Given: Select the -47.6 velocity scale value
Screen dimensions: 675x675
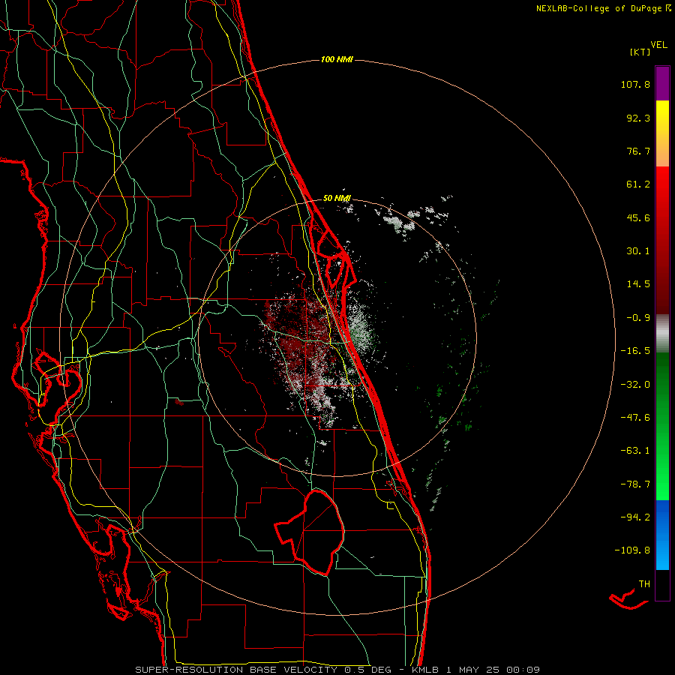Looking at the screenshot, I should pos(635,418).
